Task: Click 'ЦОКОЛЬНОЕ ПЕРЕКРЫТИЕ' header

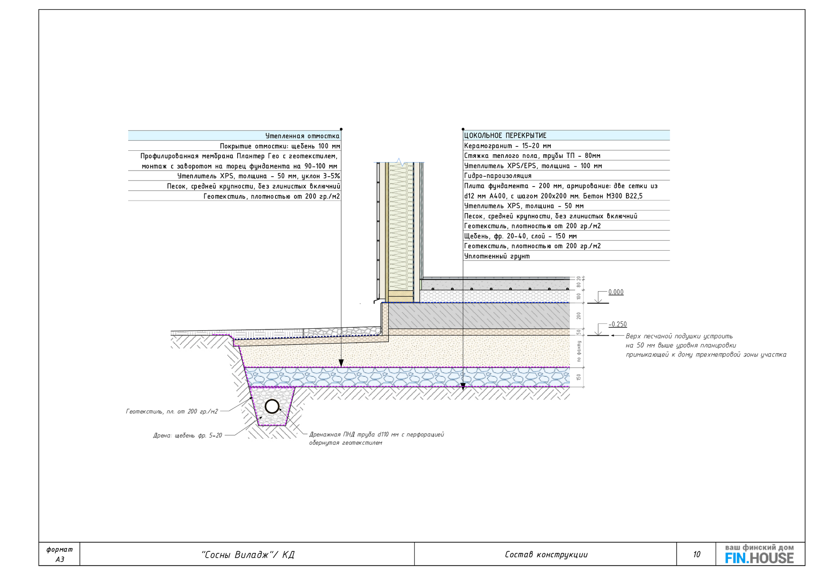Action: [x=566, y=135]
